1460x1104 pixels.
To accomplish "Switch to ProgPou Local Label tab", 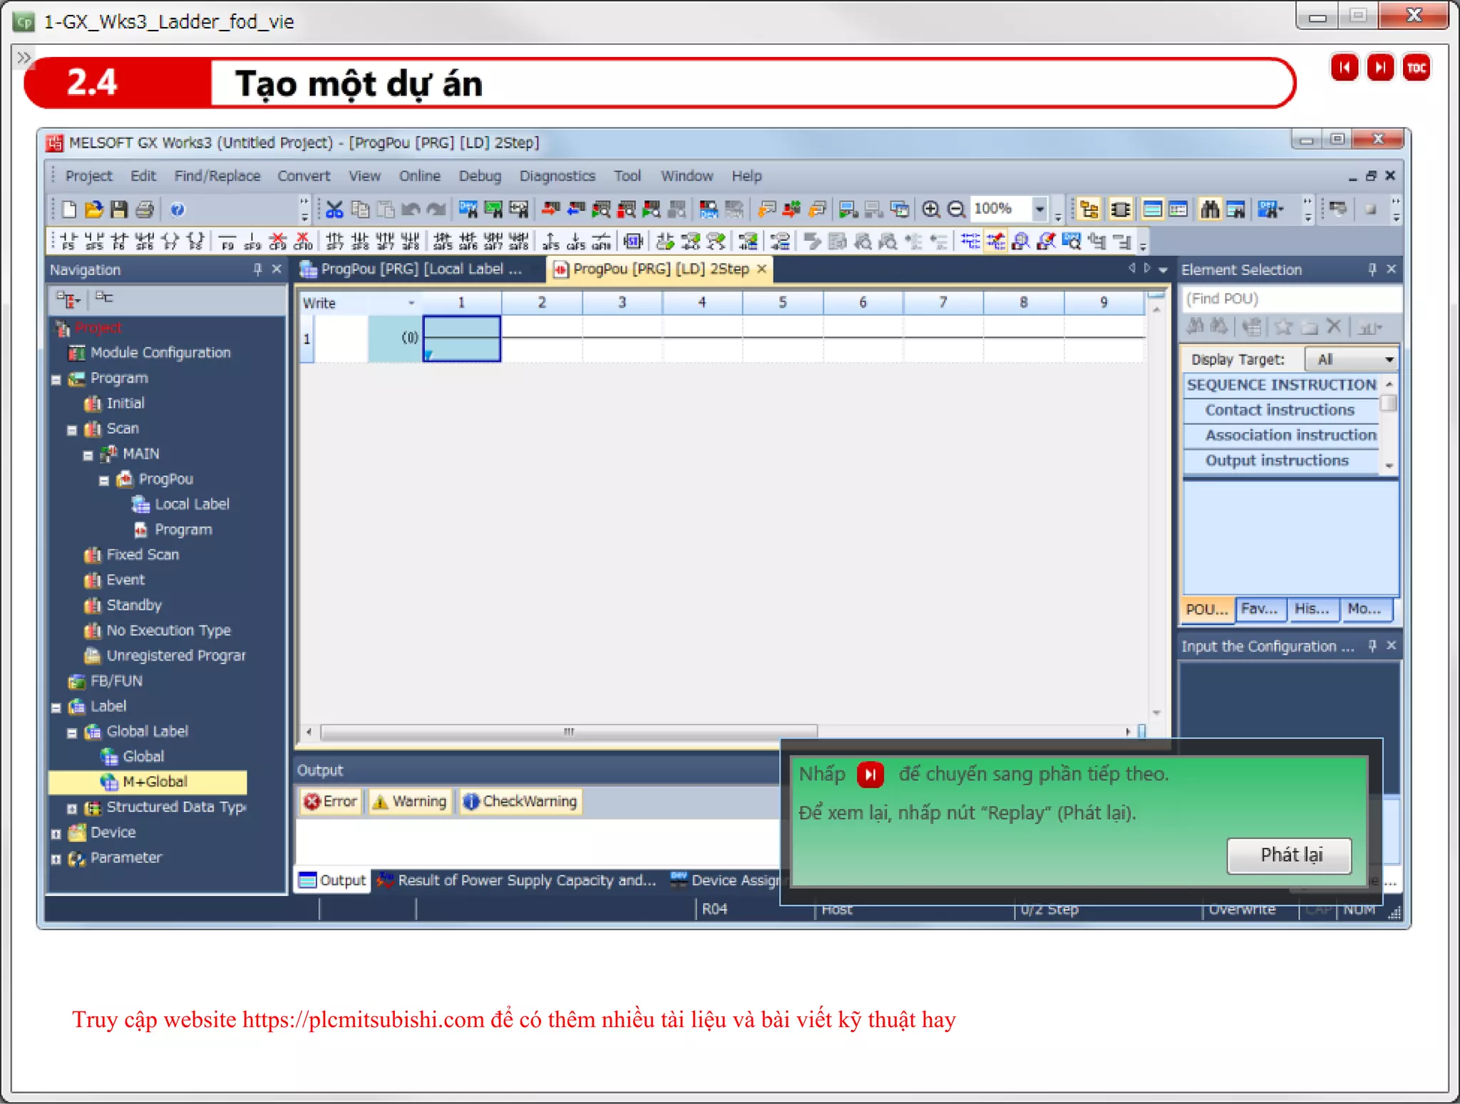I will click(412, 269).
